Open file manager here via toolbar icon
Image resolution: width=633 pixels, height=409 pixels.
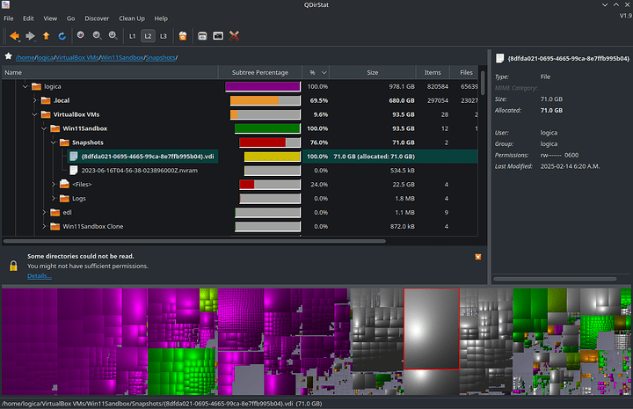(x=202, y=36)
